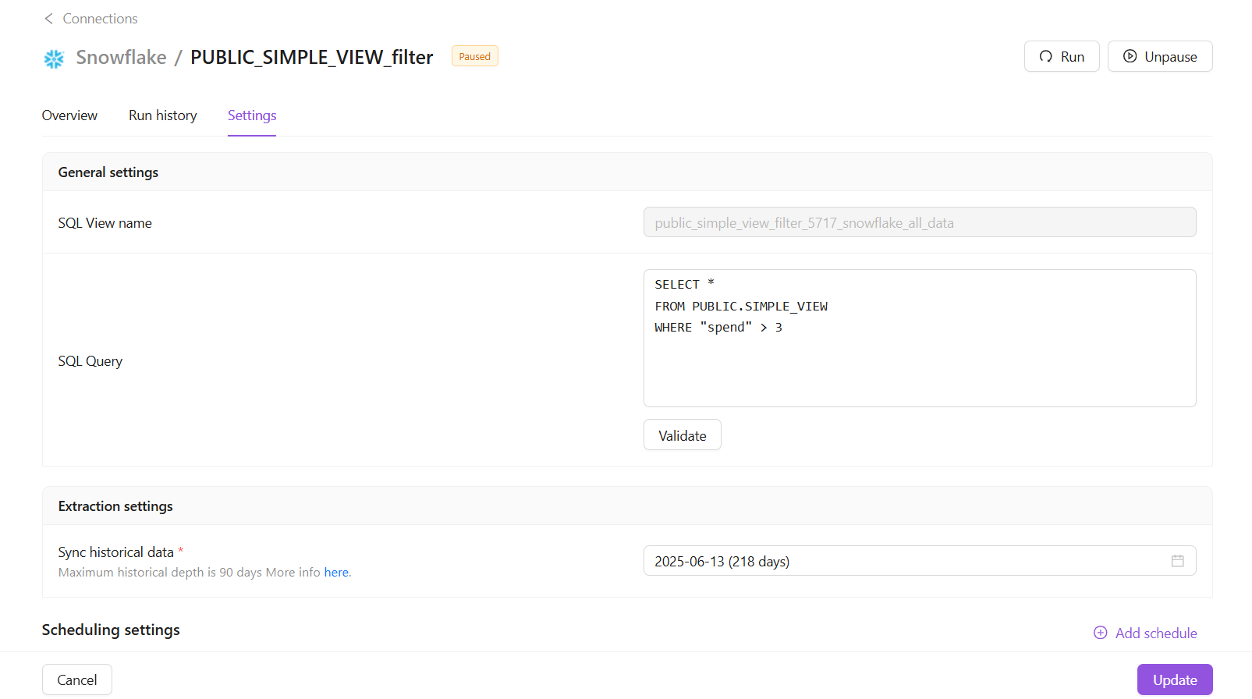Screen dimensions: 1252x699
Task: Go back via the Connections link
Action: pyautogui.click(x=100, y=19)
